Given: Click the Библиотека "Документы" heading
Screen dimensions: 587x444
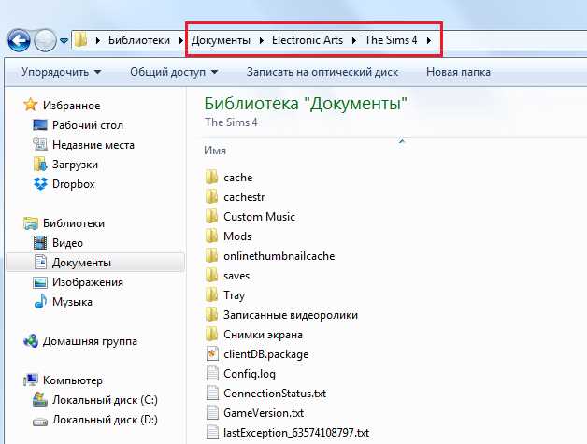Looking at the screenshot, I should click(x=306, y=104).
